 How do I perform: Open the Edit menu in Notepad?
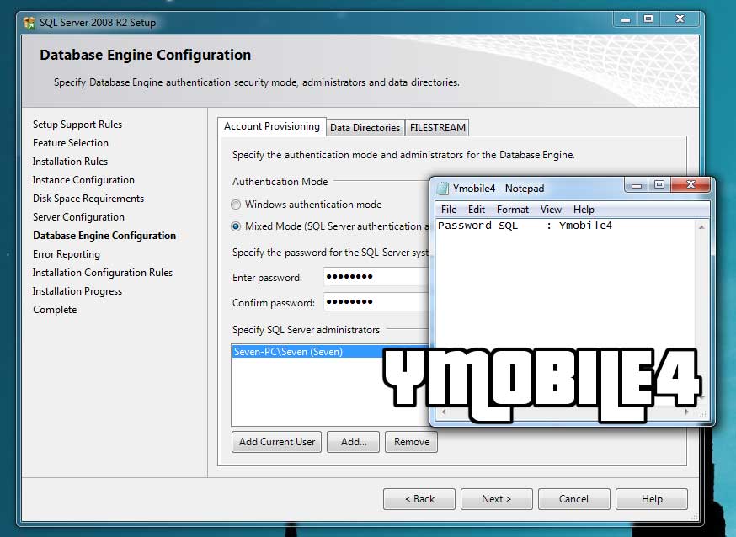477,210
